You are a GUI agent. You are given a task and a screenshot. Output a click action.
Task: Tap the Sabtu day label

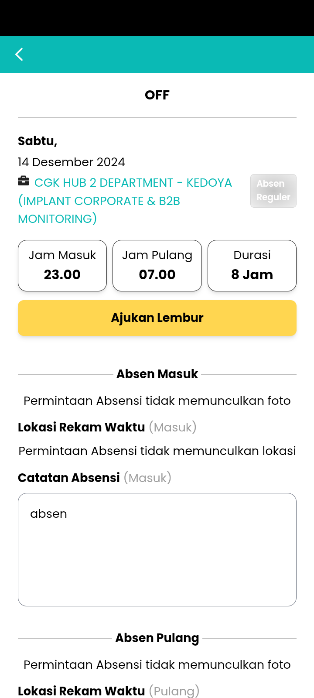[38, 141]
